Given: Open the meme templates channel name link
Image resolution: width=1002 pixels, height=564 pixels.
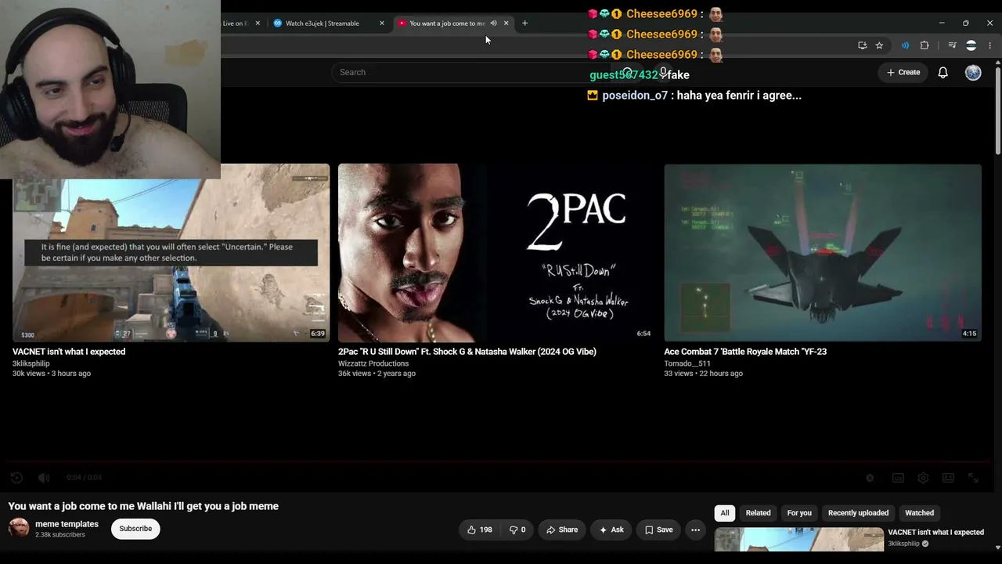Looking at the screenshot, I should tap(67, 524).
